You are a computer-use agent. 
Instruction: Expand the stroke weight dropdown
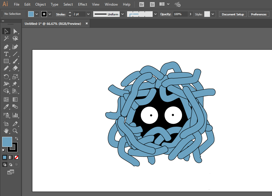pyautogui.click(x=88, y=14)
